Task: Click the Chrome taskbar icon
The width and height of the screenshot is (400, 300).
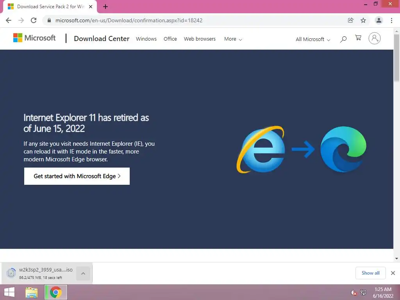Action: (56, 292)
